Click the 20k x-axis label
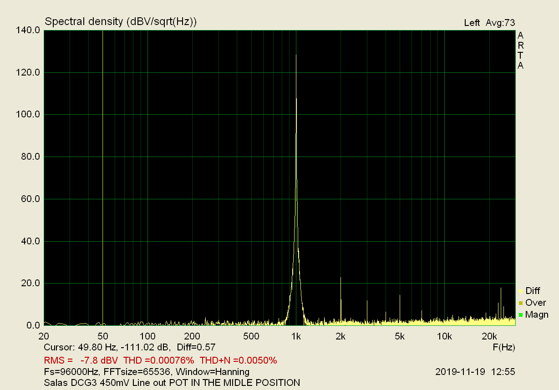 click(x=489, y=337)
